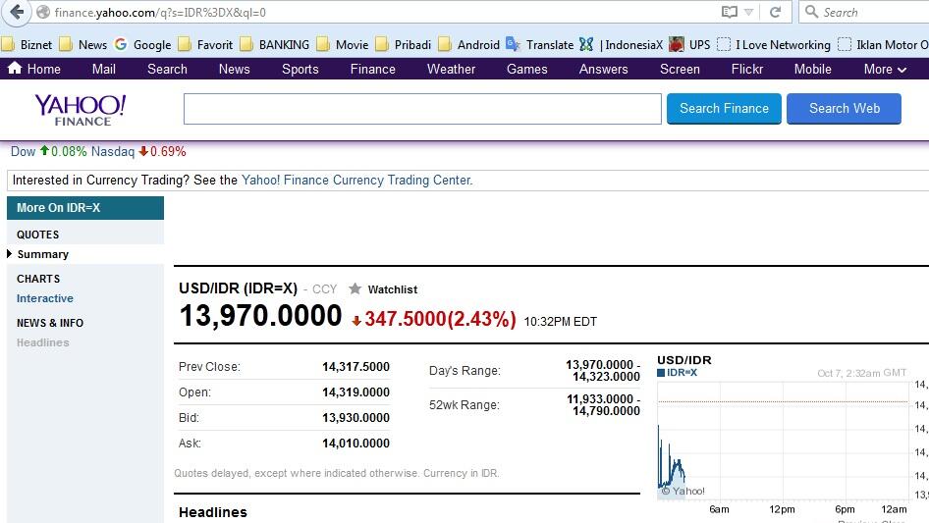
Task: Click the Ask value 14,010.0000
Action: click(x=355, y=444)
